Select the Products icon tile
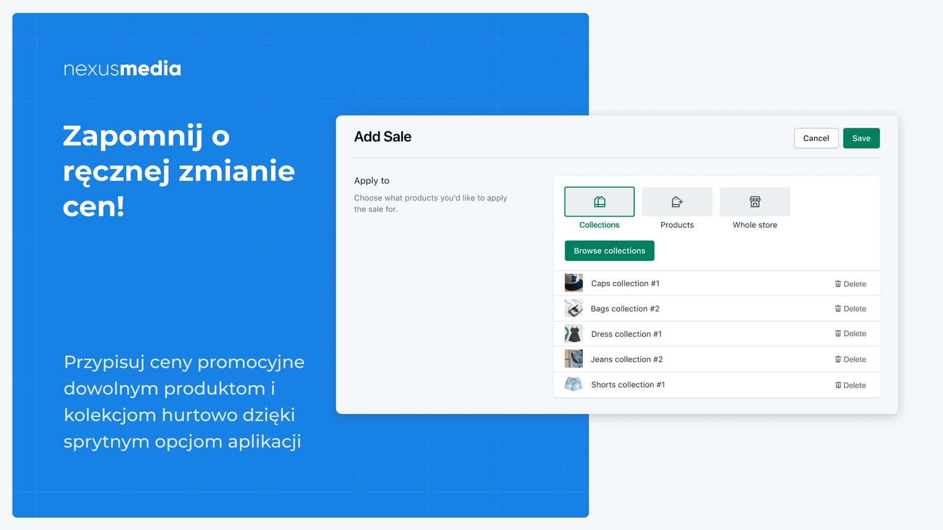 677,201
